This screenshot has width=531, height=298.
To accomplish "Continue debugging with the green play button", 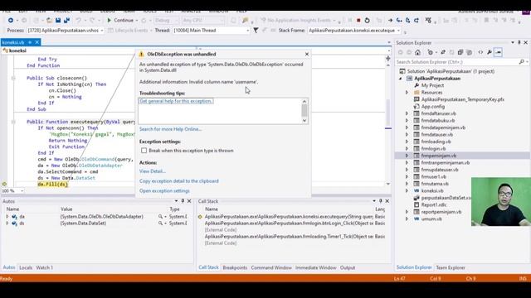I will (x=109, y=21).
